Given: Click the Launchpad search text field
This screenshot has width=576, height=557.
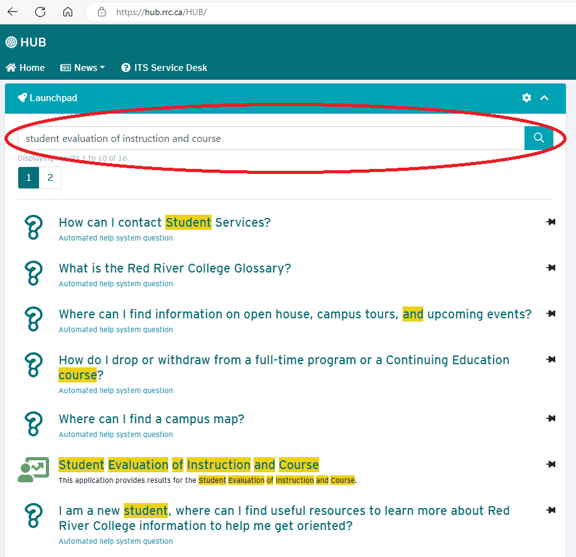Looking at the screenshot, I should pyautogui.click(x=270, y=138).
